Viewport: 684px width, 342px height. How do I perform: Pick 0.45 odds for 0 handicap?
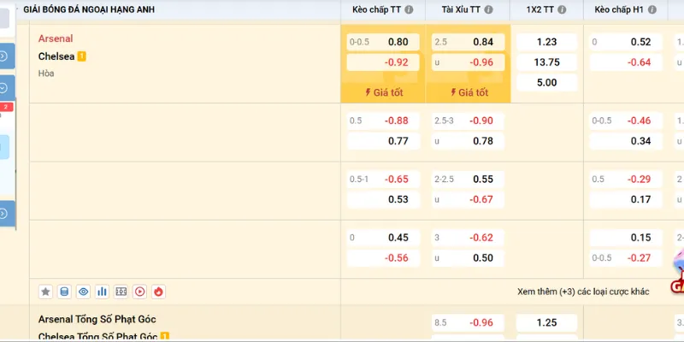coord(383,238)
